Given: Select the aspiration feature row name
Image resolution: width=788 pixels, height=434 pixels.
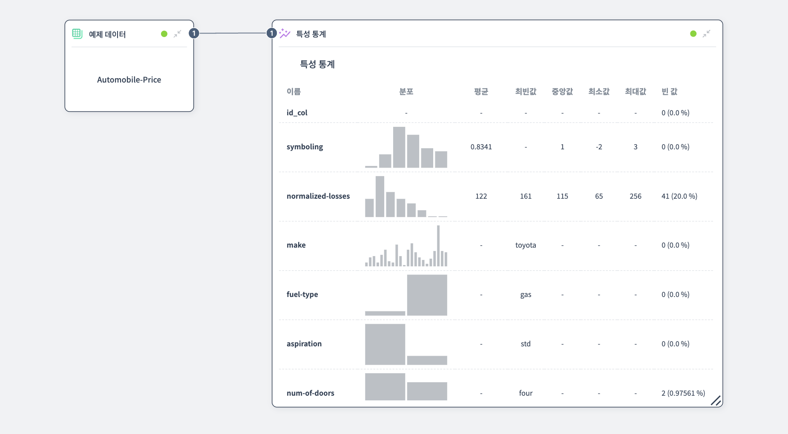Looking at the screenshot, I should (304, 344).
